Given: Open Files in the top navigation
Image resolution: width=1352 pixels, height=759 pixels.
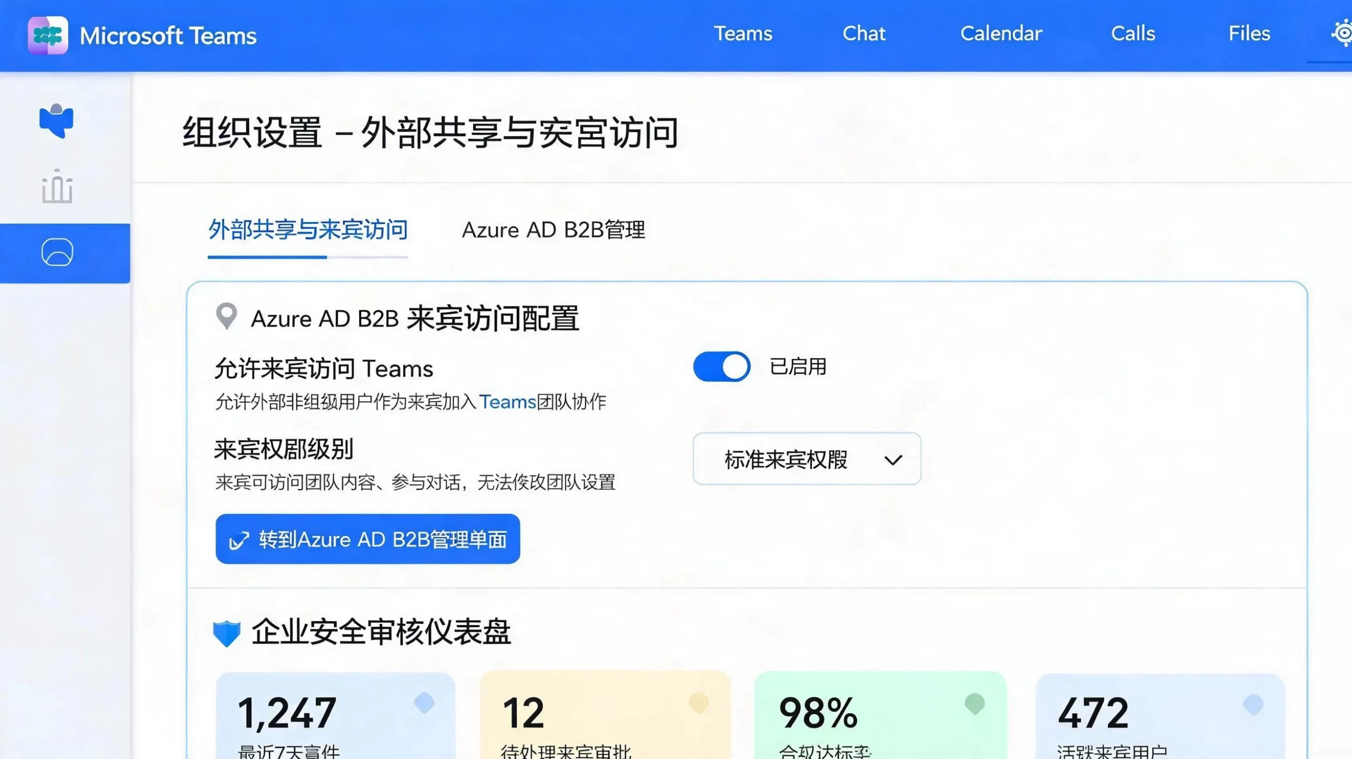Looking at the screenshot, I should point(1250,34).
